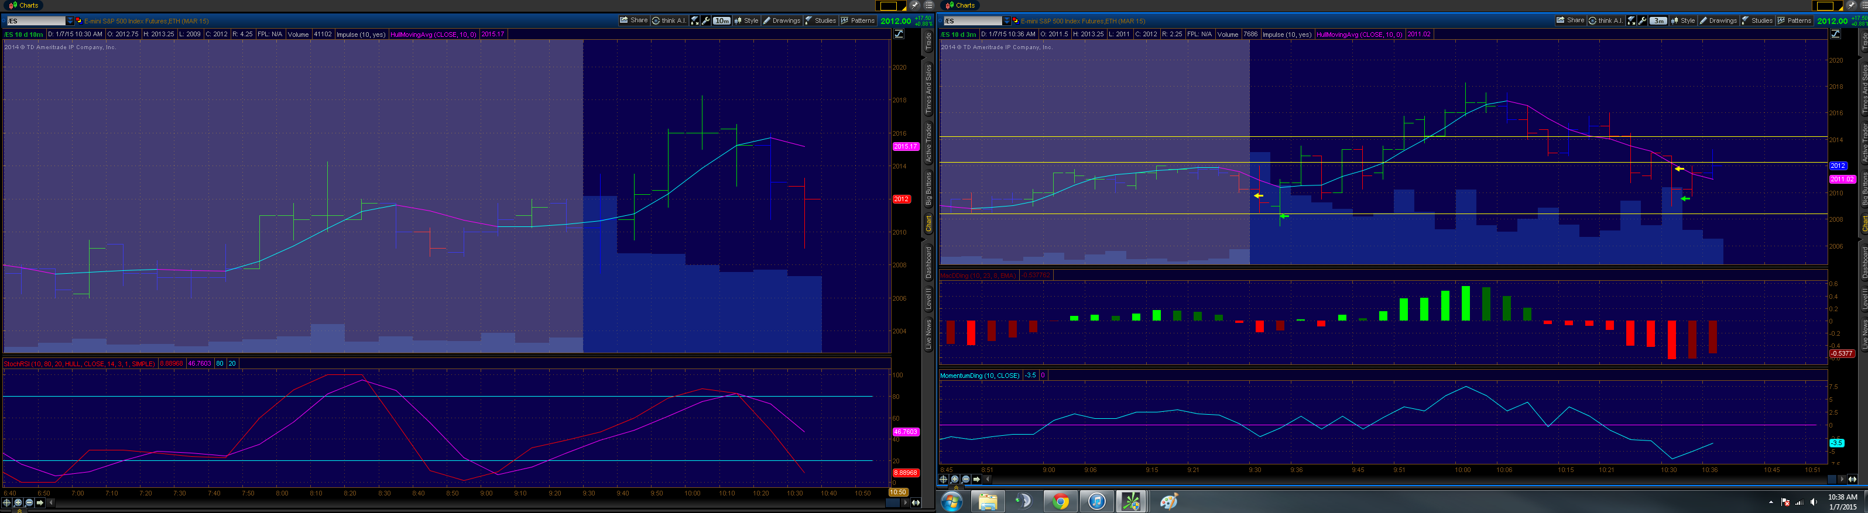Open the Studies menu in right chart

pyautogui.click(x=1758, y=20)
